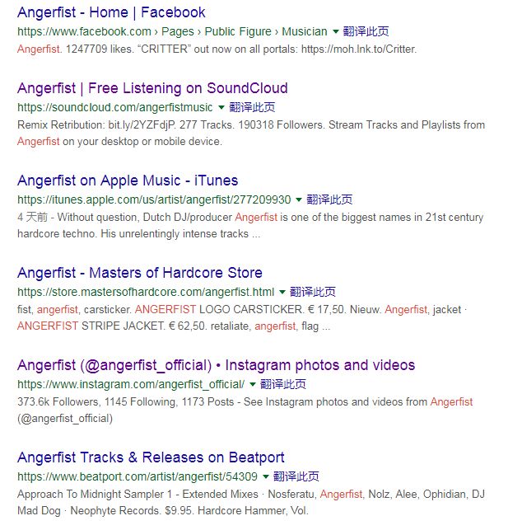Translate the Masters of Hardcore Store result
Viewport: 522px width, 530px height.
click(312, 292)
